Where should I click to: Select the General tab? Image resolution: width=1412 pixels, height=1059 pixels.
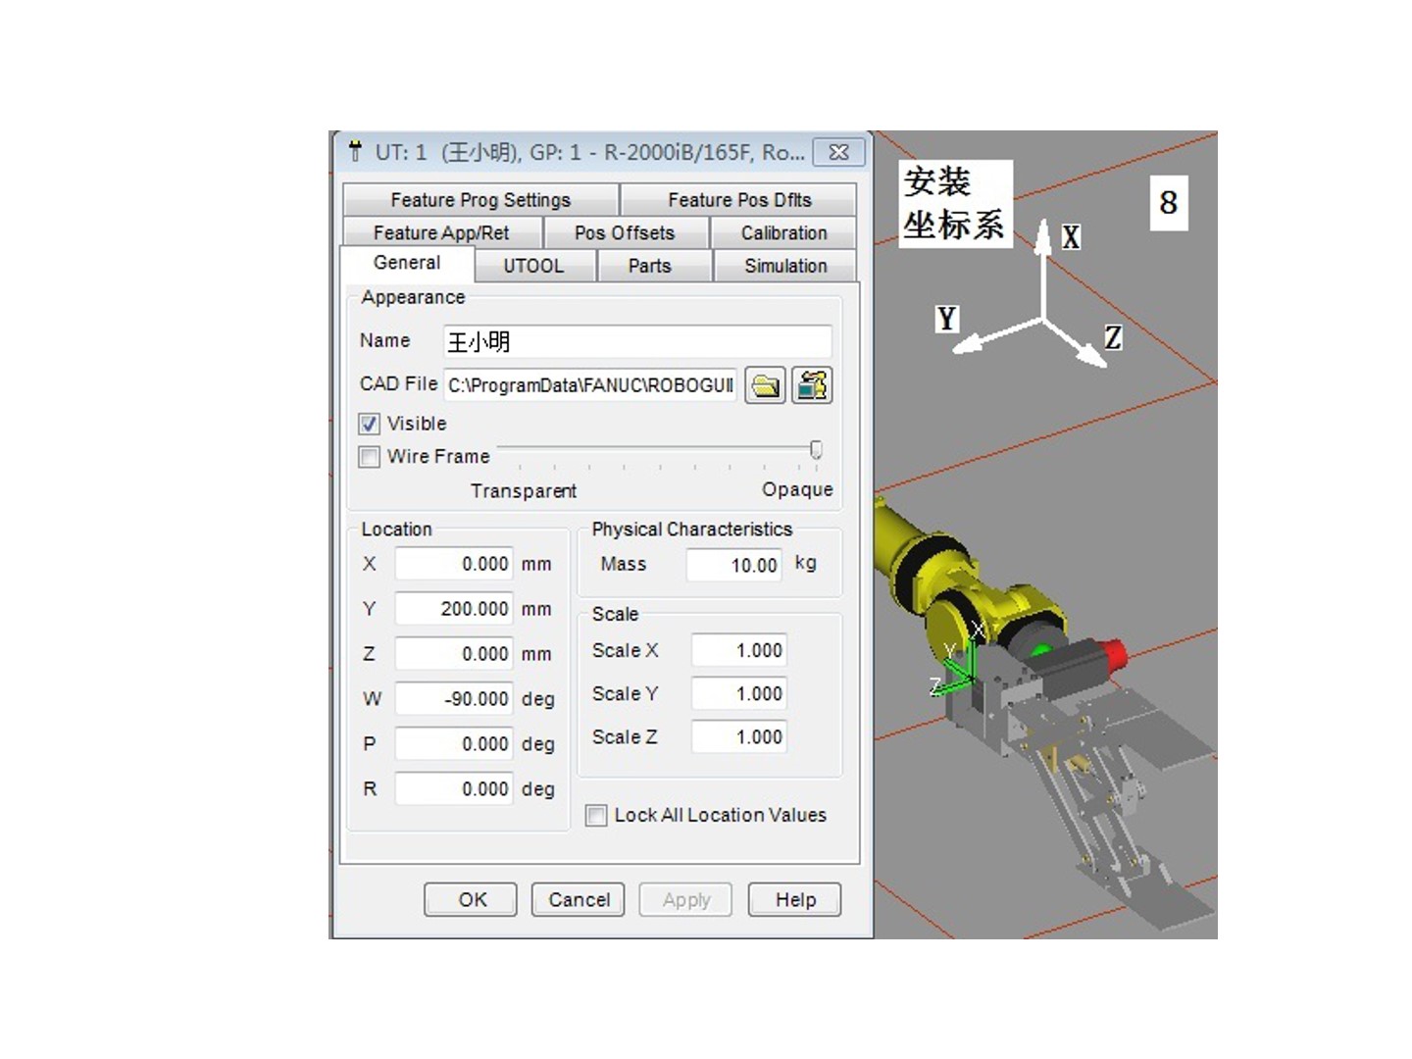point(407,263)
